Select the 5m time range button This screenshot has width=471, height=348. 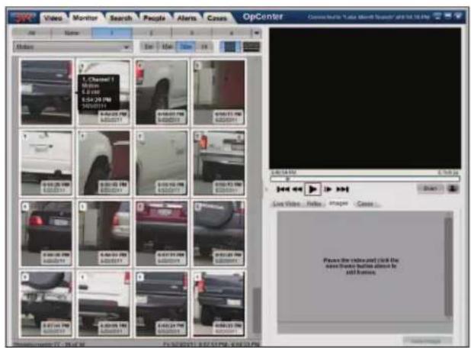(149, 47)
